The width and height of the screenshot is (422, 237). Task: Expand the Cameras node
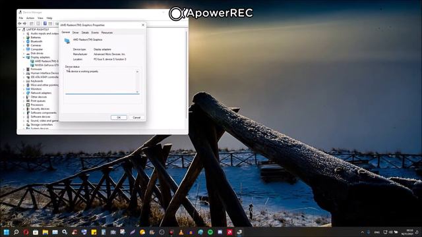[24, 45]
